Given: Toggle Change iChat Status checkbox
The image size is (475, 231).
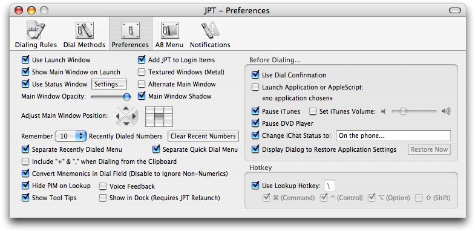Looking at the screenshot, I should 255,135.
